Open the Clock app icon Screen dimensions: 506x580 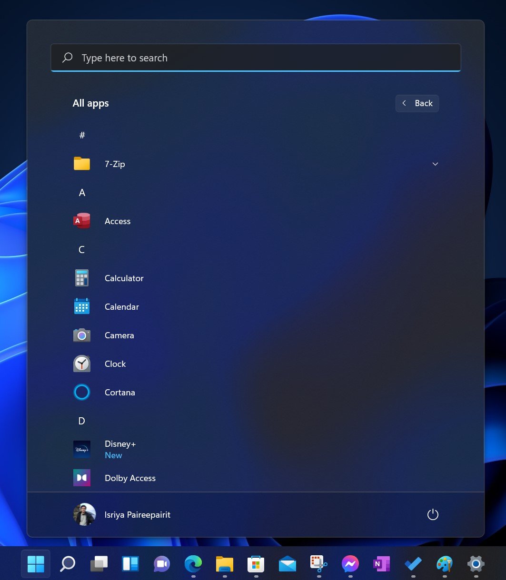click(x=82, y=364)
